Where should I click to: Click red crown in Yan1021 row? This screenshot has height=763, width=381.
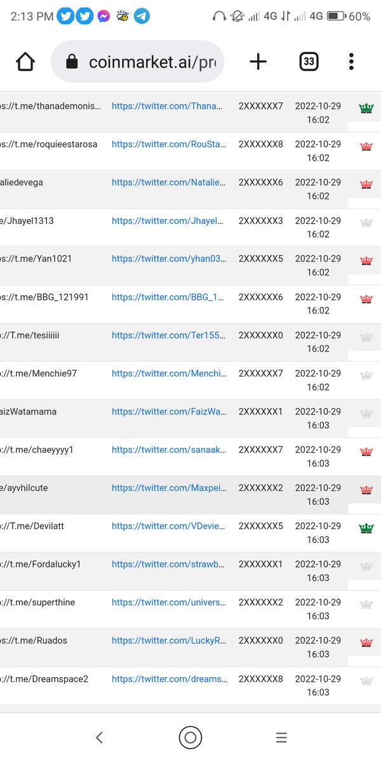tap(366, 261)
